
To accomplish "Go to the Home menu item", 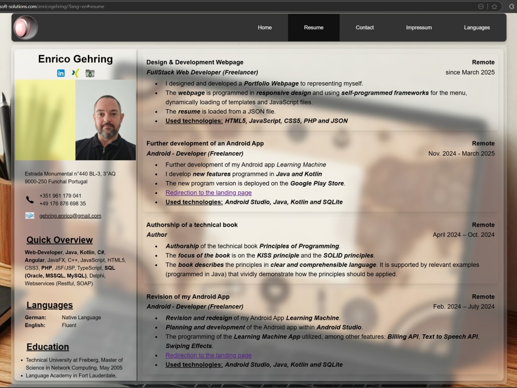I will pyautogui.click(x=265, y=27).
